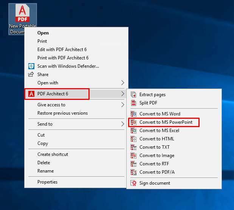
Task: Choose Convert to MS Excel
Action: point(174,131)
